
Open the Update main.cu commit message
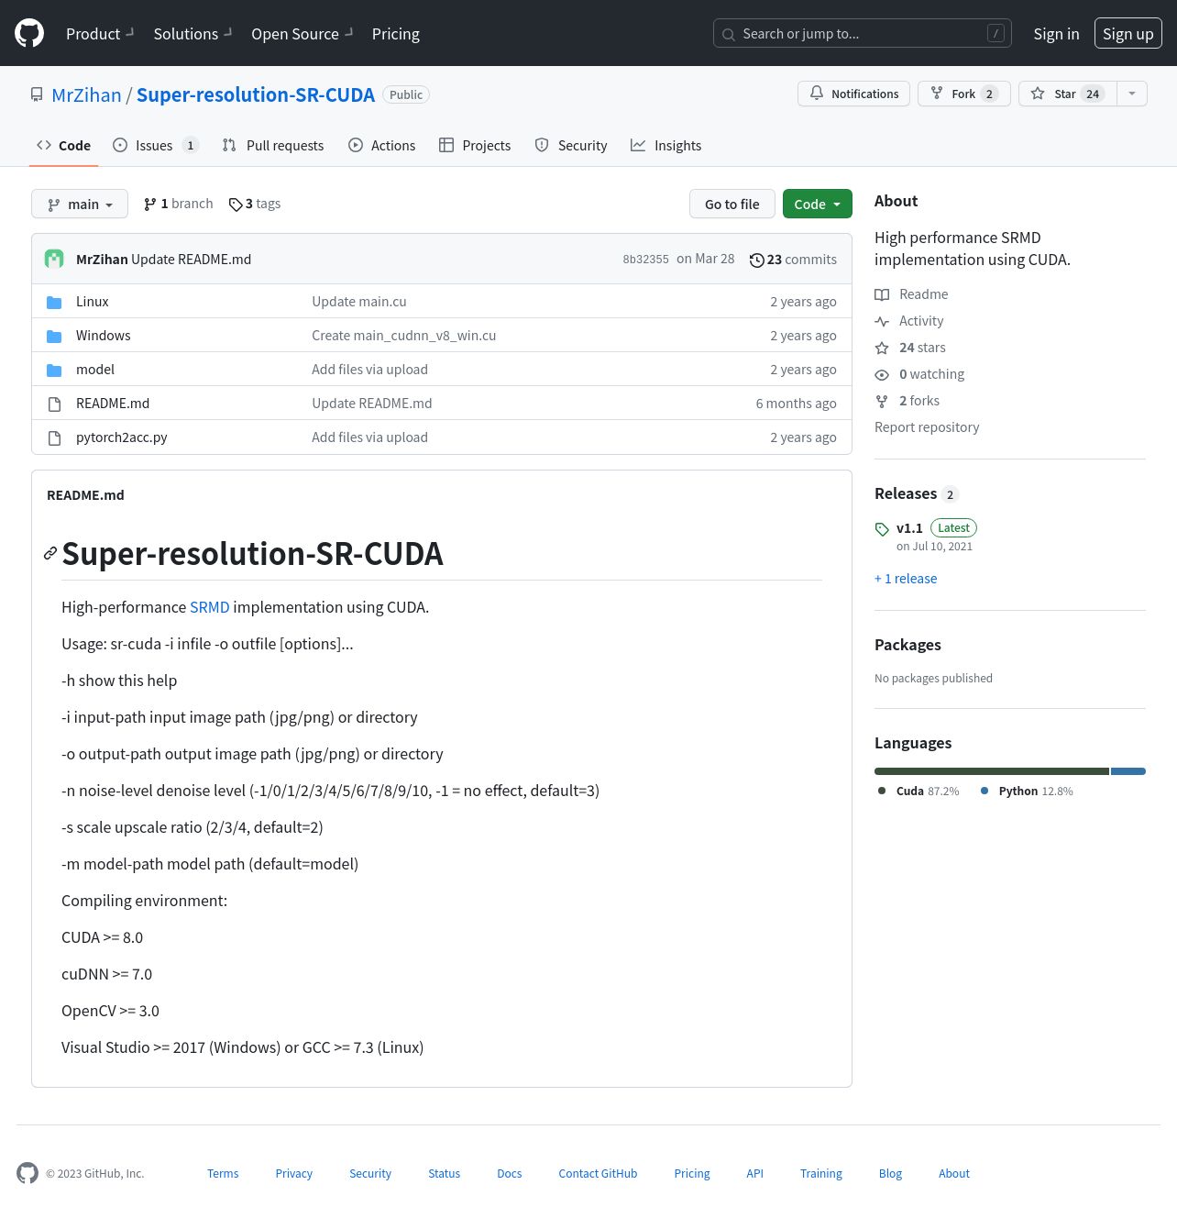pos(359,302)
